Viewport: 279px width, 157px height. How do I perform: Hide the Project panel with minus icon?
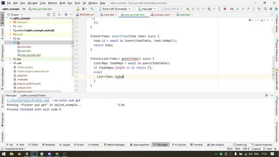[x=71, y=14]
